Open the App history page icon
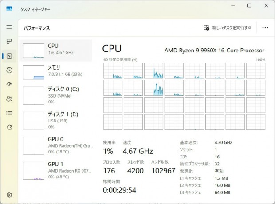The image size is (275, 204). 9,70
